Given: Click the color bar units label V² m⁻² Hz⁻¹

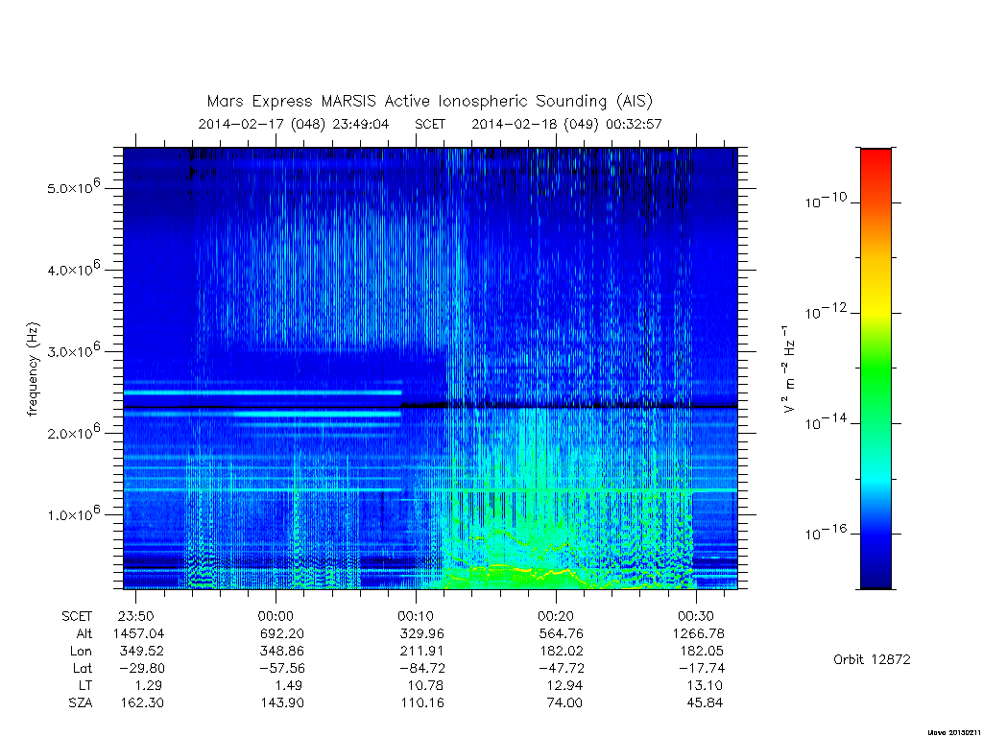Looking at the screenshot, I should tap(788, 369).
